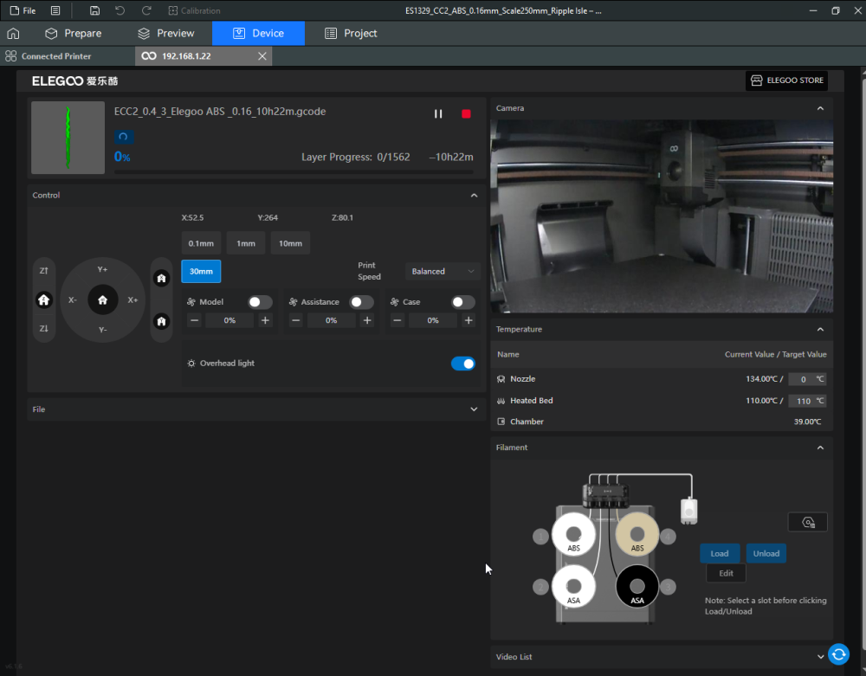Turn on the Case fan toggle
This screenshot has height=676, width=866.
(x=463, y=302)
